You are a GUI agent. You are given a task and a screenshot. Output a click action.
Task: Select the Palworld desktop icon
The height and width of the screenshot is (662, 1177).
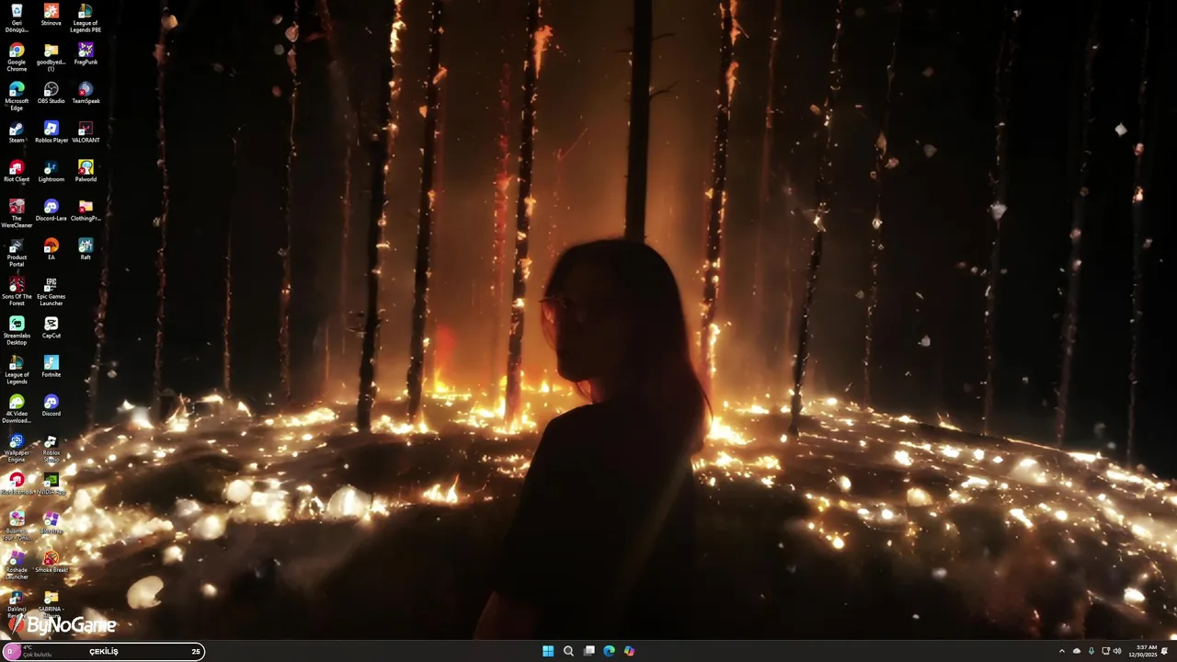pos(86,171)
